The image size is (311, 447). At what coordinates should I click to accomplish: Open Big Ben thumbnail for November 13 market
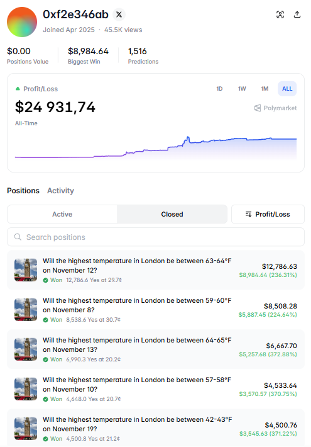point(26,349)
